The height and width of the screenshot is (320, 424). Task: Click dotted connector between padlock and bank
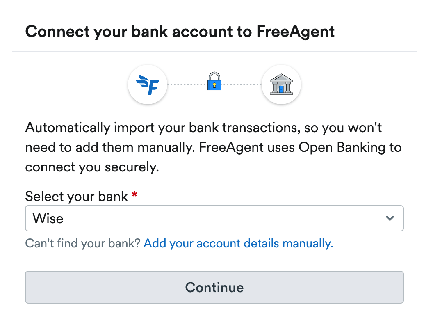(242, 85)
